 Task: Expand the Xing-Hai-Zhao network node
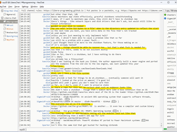pyautogui.click(x=2, y=11)
